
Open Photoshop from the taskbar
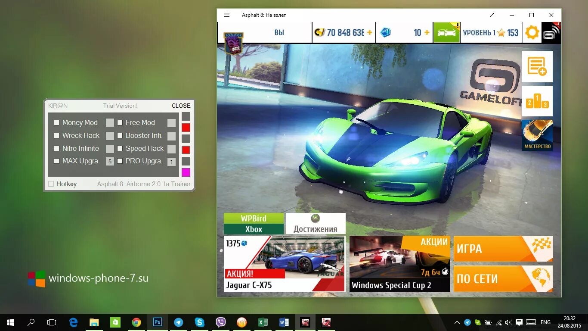(x=158, y=322)
